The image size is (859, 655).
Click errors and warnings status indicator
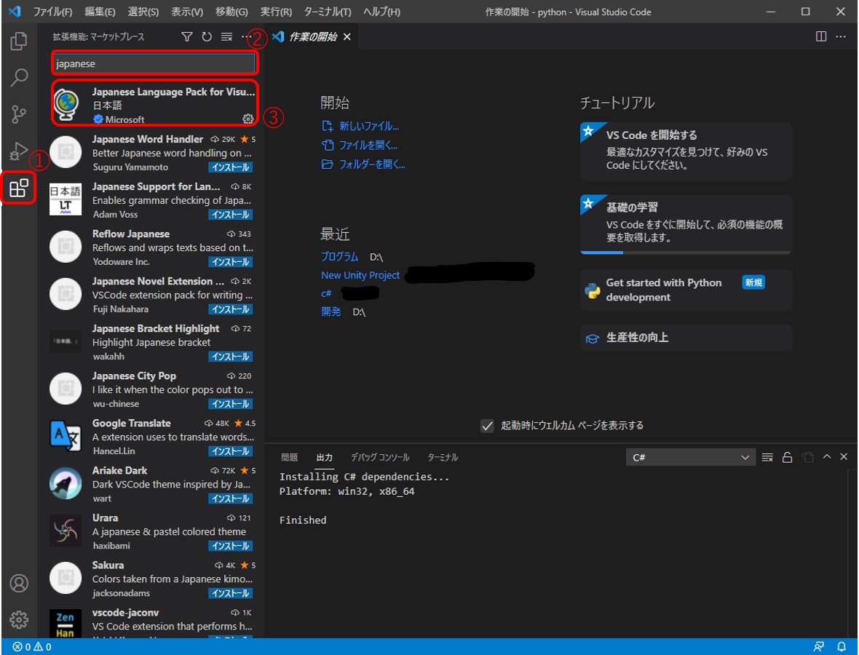[32, 647]
